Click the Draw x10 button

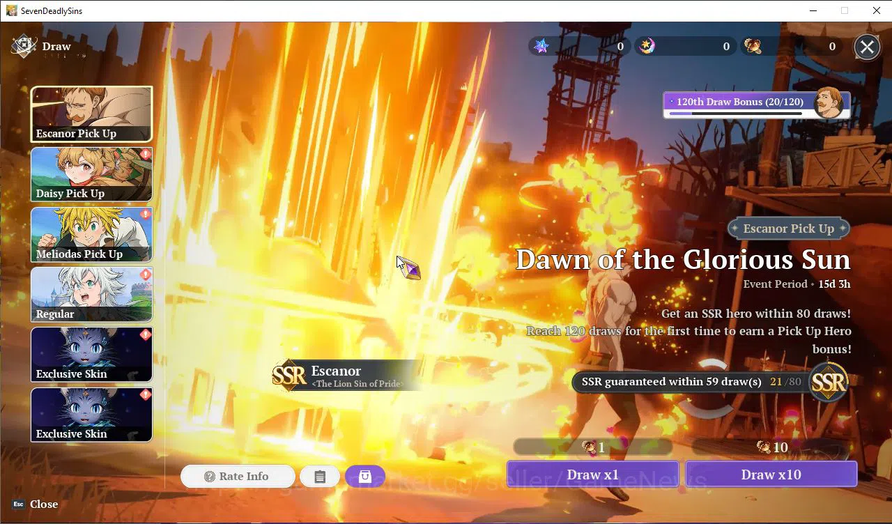coord(771,475)
